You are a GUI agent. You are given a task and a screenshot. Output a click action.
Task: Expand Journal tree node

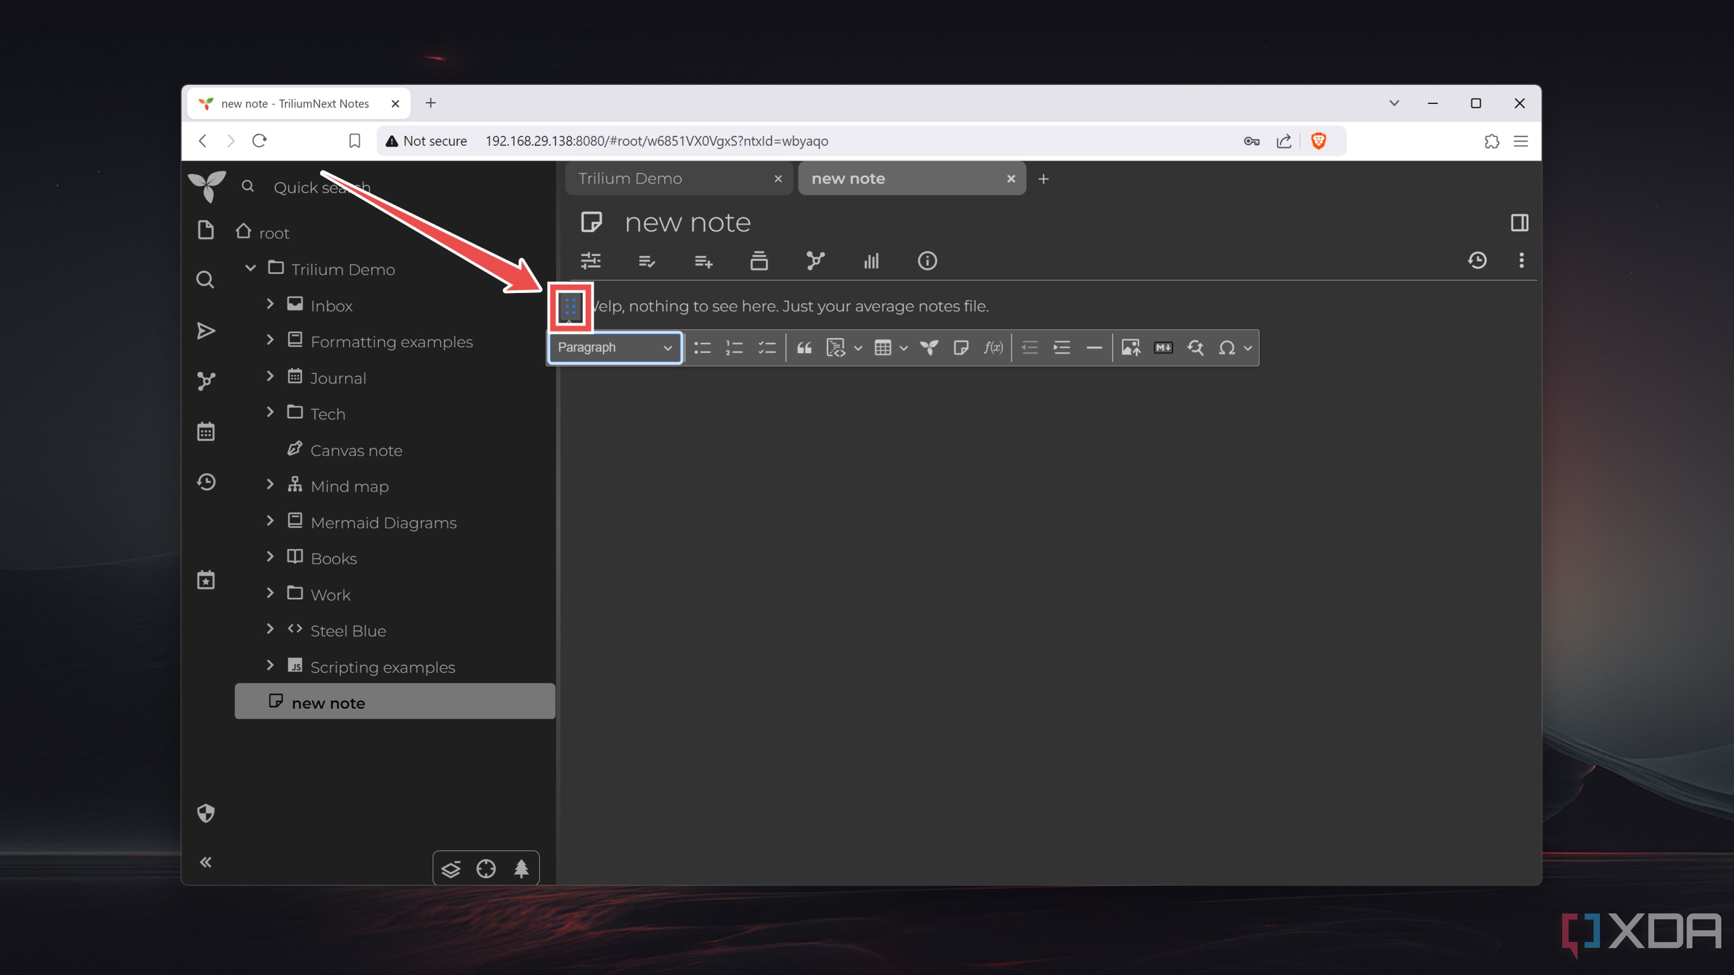270,377
